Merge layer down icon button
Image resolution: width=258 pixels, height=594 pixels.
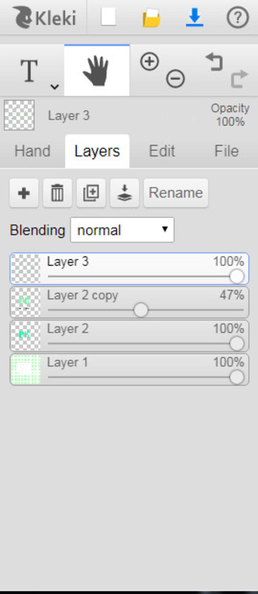(x=124, y=193)
